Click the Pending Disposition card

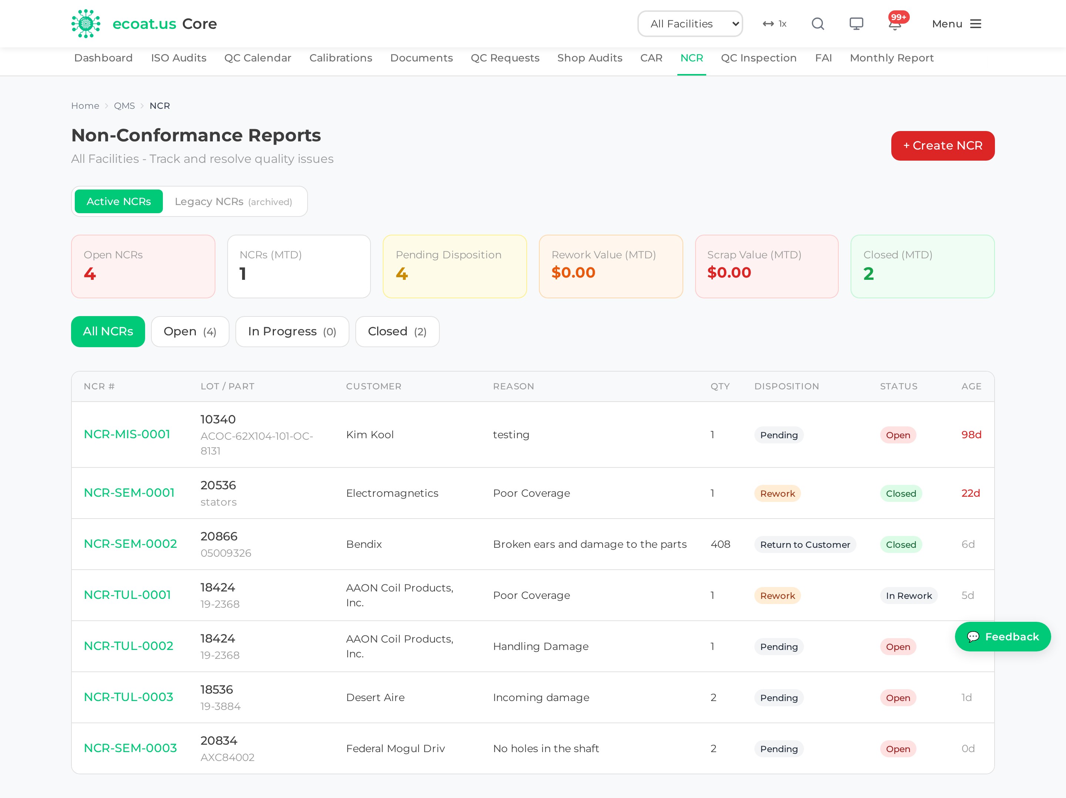[x=455, y=266]
